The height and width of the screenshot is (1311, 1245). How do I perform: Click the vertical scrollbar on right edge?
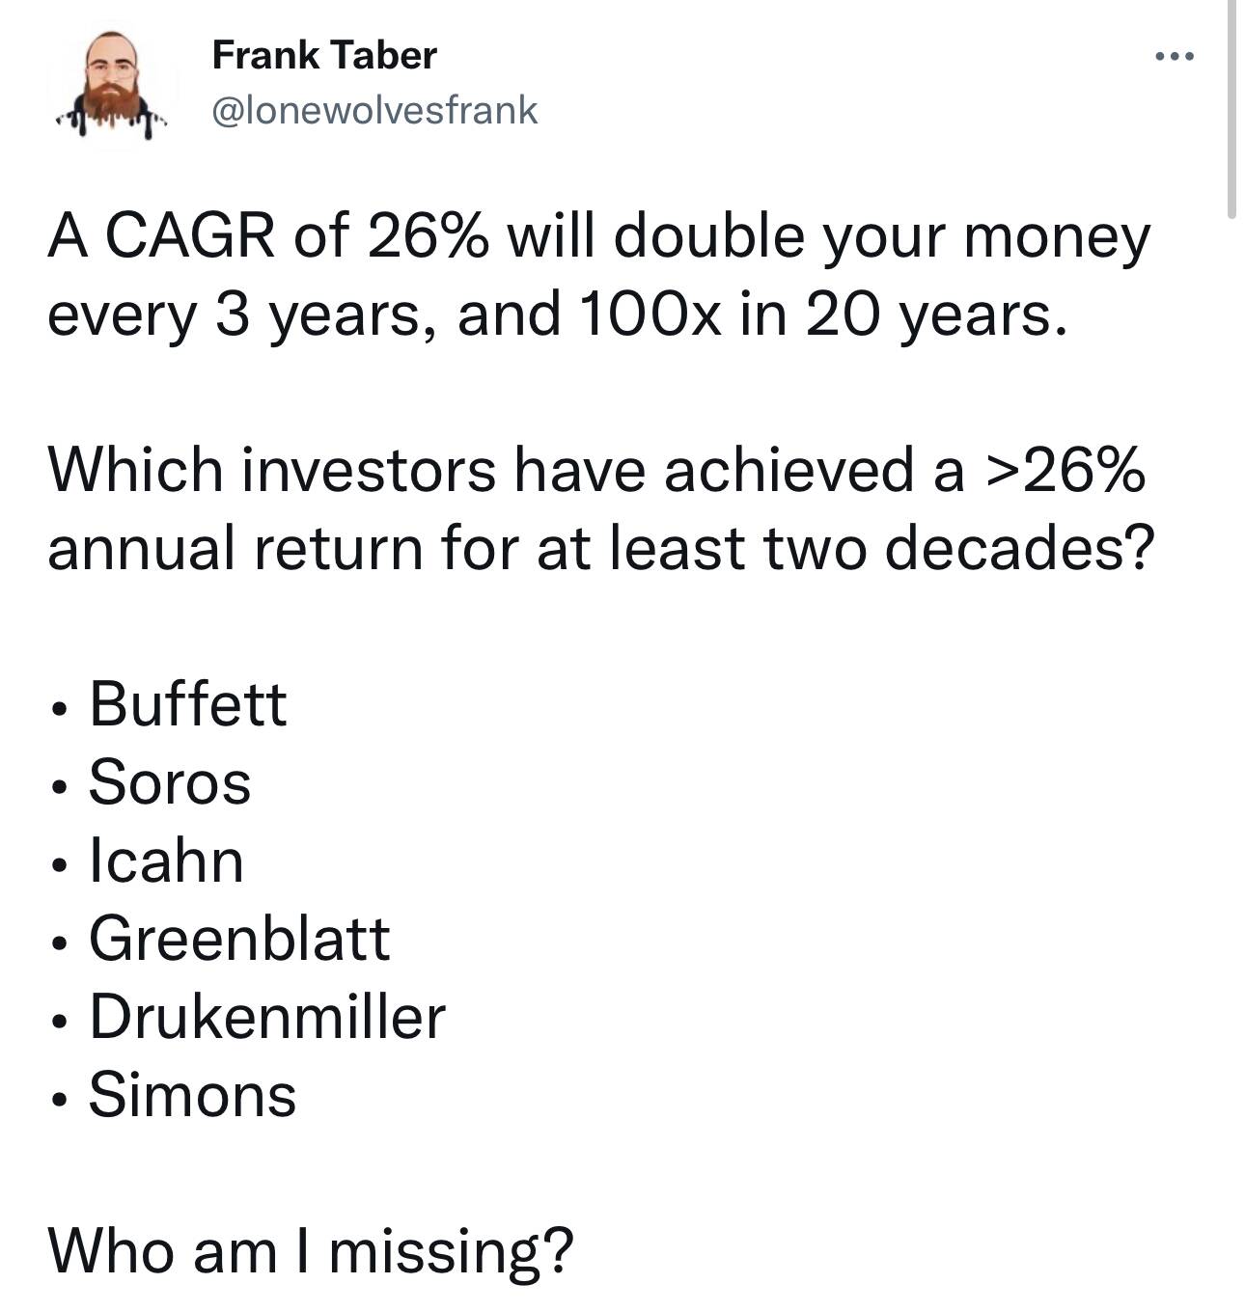[x=1232, y=109]
